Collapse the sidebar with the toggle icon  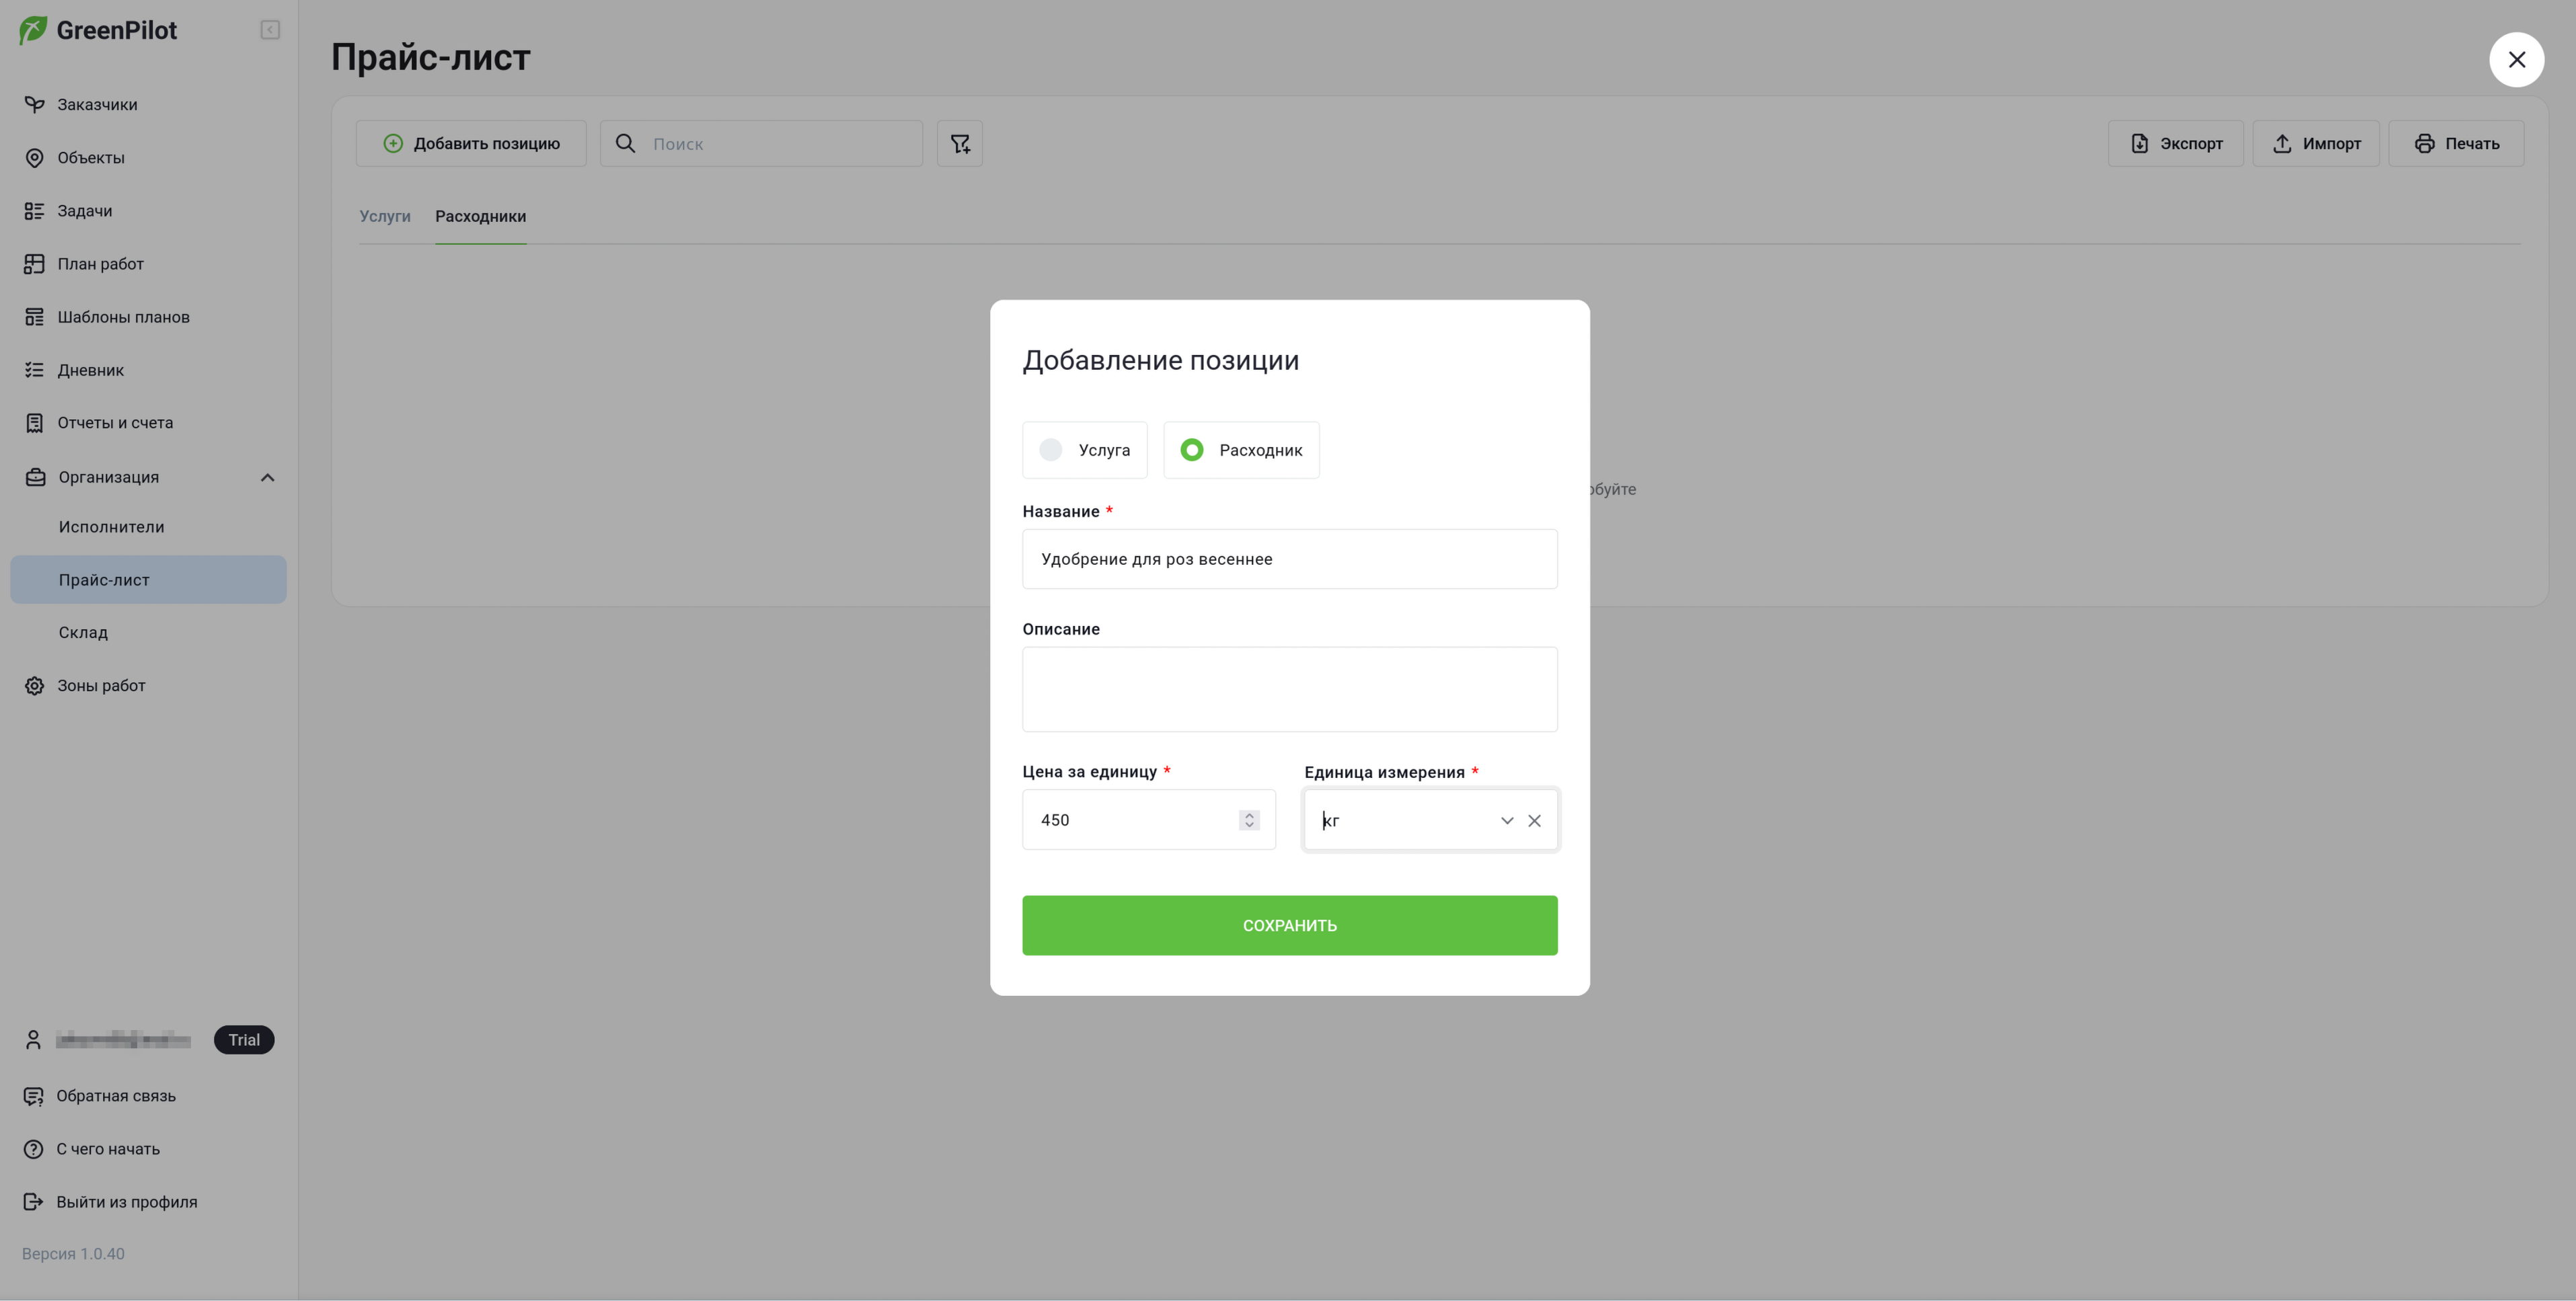click(270, 30)
